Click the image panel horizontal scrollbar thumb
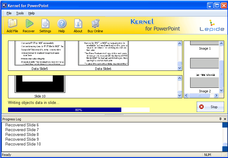228x158 pixels. 199,96
